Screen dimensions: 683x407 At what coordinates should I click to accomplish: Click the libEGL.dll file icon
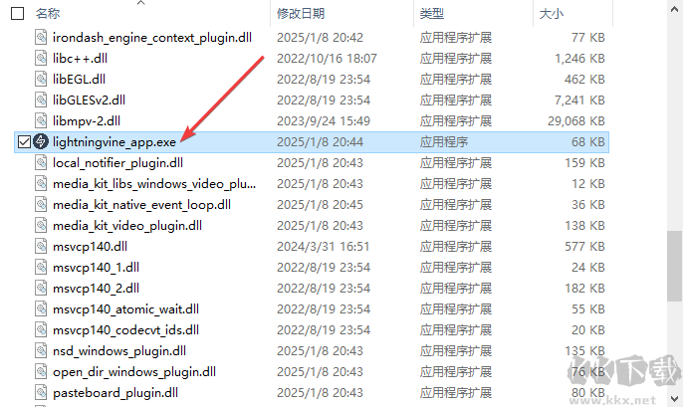click(41, 79)
